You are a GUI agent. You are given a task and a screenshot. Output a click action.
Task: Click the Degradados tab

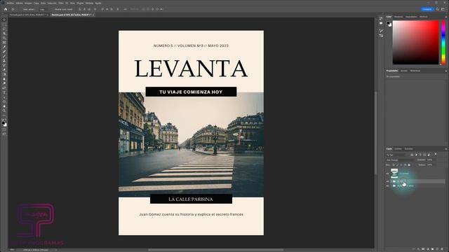click(x=411, y=17)
